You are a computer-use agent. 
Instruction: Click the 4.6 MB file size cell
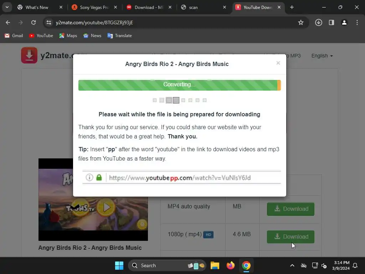click(242, 234)
